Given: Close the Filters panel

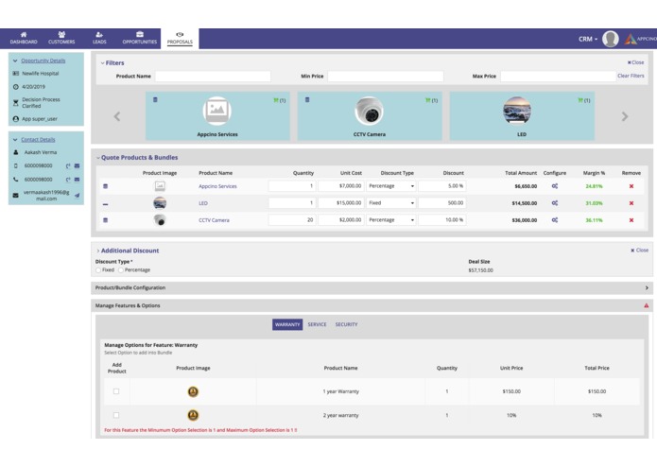Looking at the screenshot, I should (x=635, y=62).
